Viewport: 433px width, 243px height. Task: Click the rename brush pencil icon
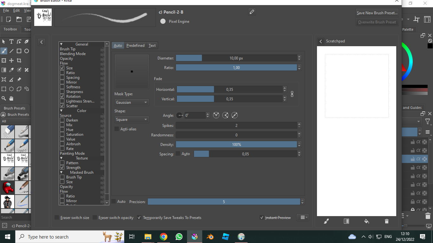pos(252,12)
